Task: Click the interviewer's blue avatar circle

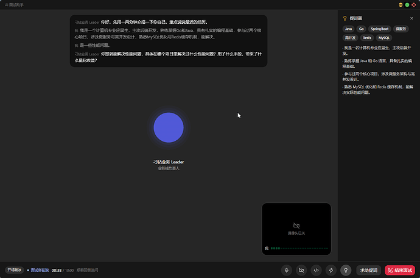Action: [x=169, y=127]
